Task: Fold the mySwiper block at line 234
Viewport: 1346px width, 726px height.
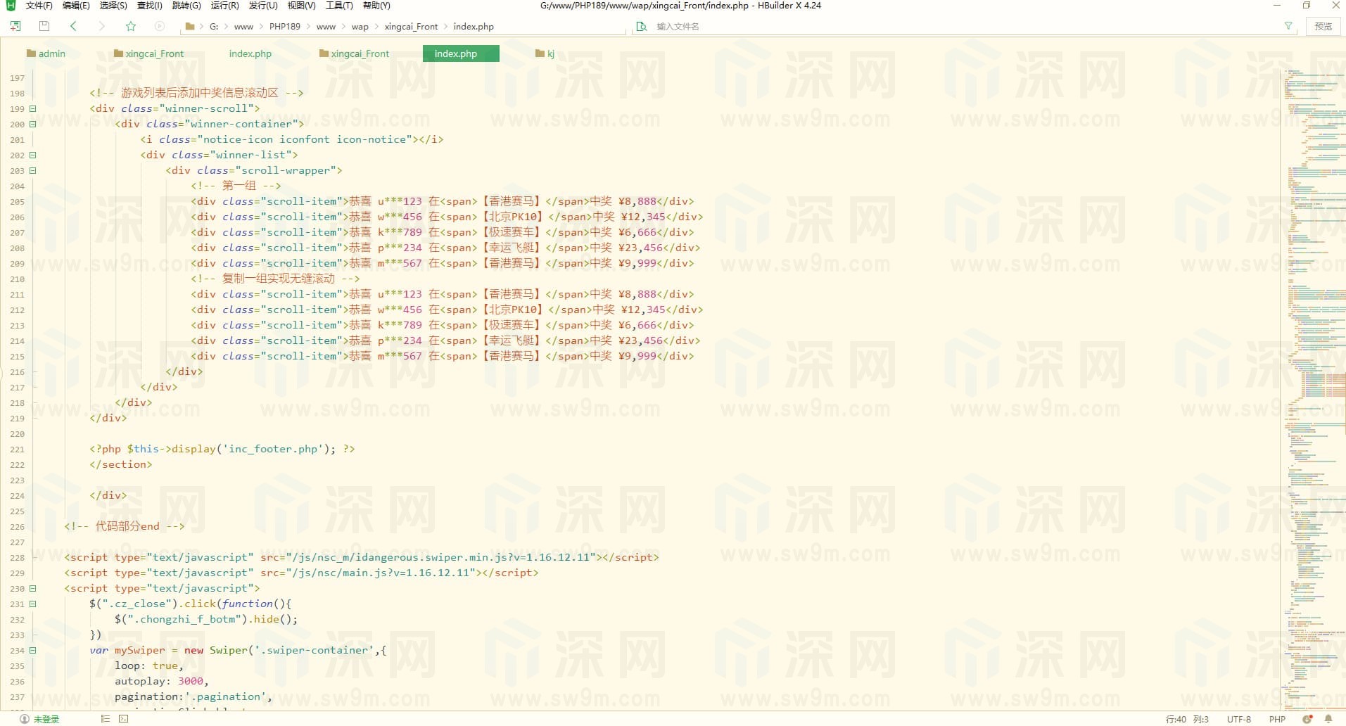Action: tap(32, 651)
